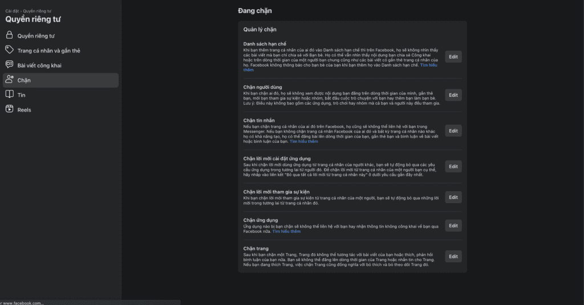Select the Bài viết công khai menu label
The image size is (584, 305).
39,65
